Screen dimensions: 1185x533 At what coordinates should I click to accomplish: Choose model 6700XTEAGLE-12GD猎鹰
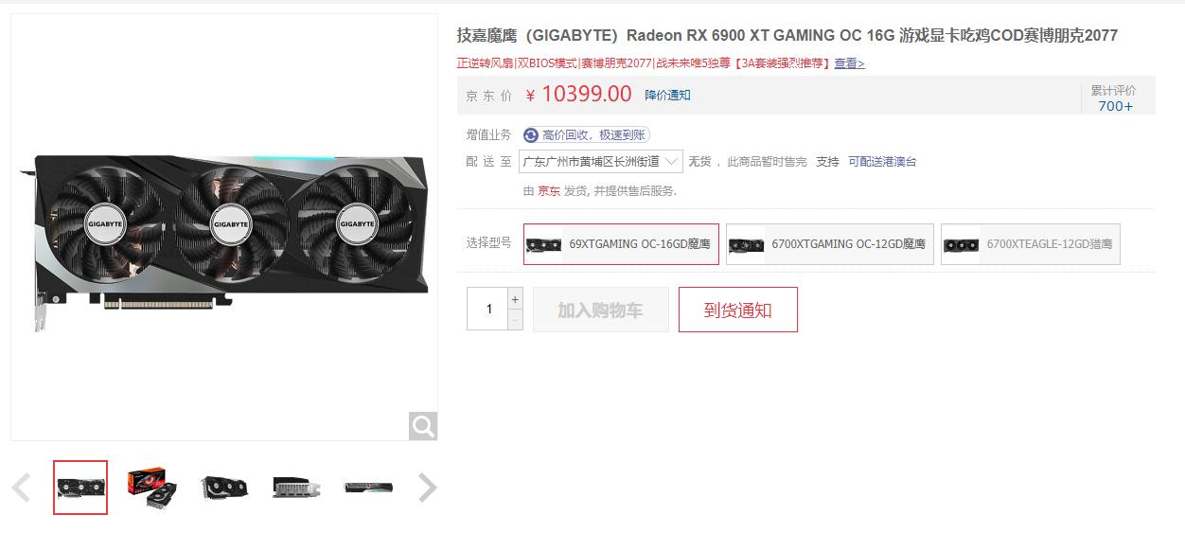pos(1031,244)
